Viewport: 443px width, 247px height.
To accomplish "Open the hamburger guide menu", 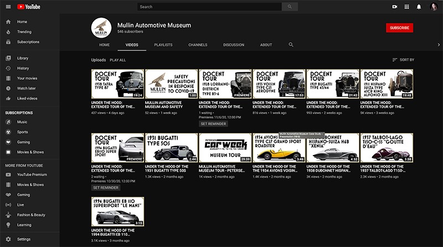I will point(8,7).
